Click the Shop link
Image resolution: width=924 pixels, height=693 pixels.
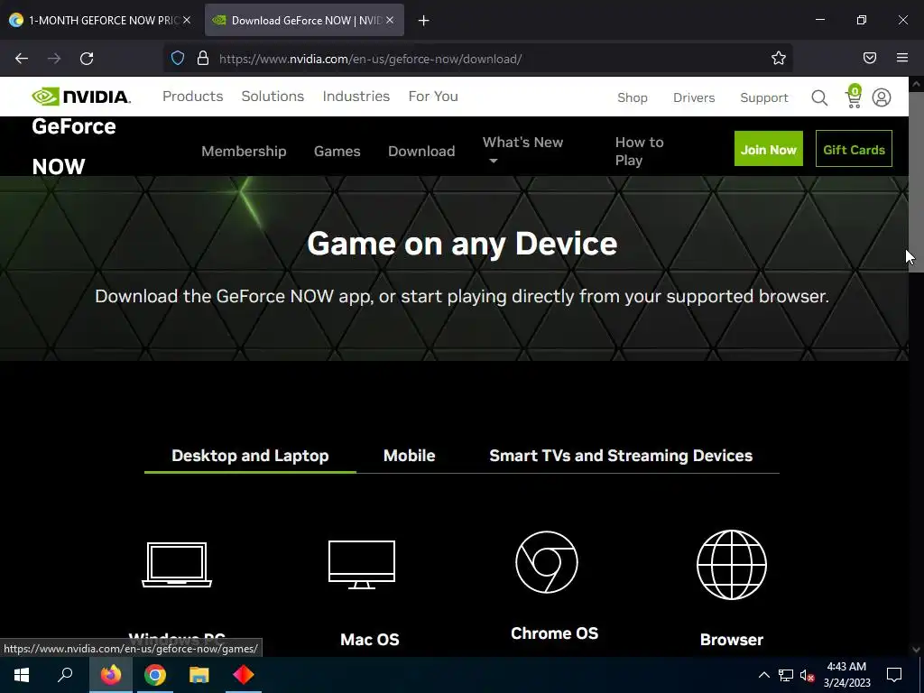click(x=633, y=97)
